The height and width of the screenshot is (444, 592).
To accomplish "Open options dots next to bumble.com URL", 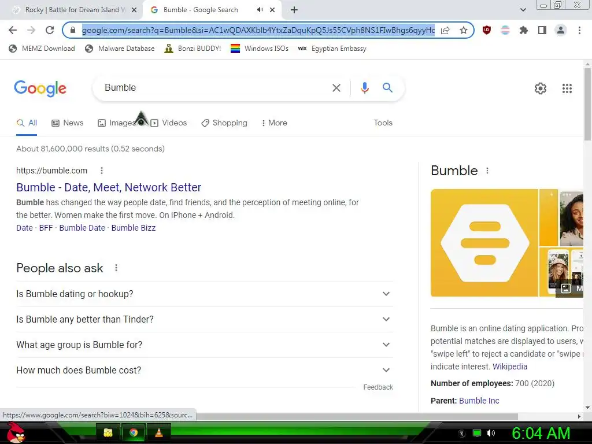I will coord(102,171).
